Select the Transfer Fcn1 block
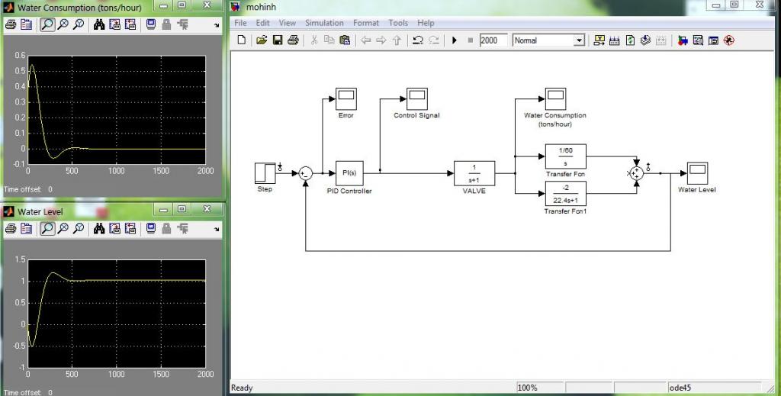 point(565,194)
